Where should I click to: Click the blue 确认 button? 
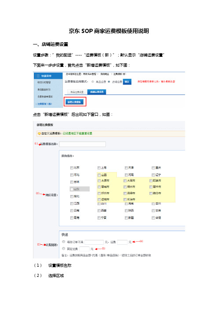pos(127,82)
